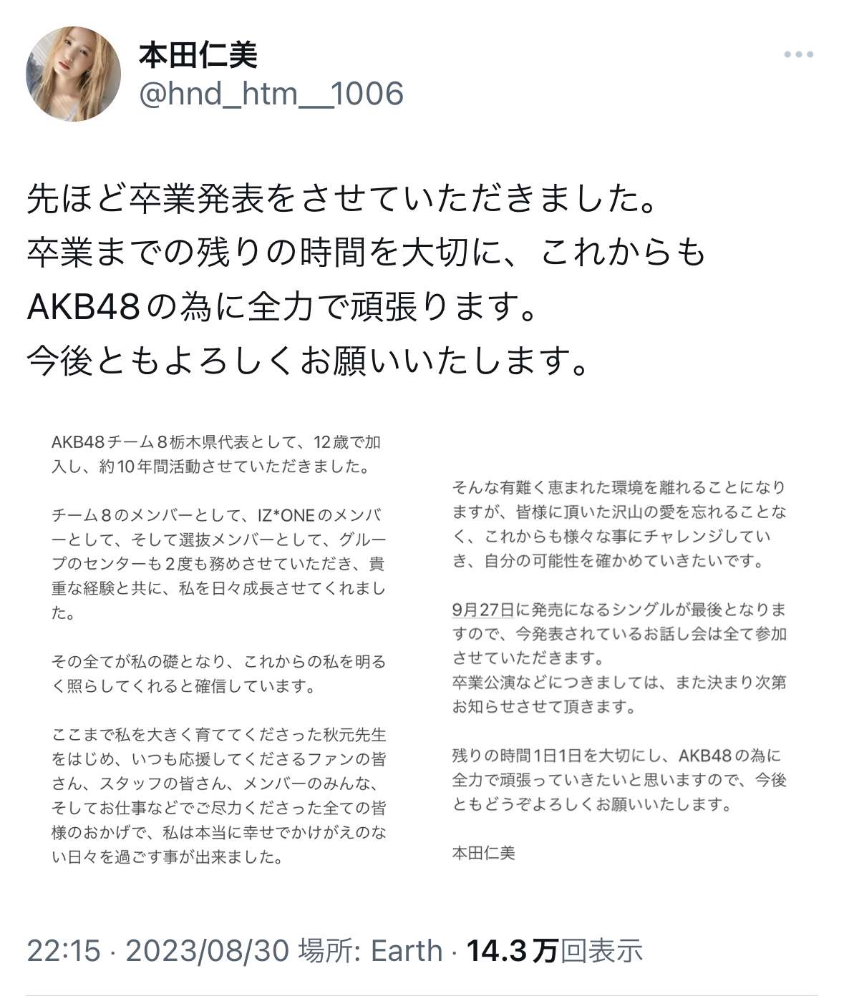Click the paragraph starting その全てが私の礎

tap(218, 673)
